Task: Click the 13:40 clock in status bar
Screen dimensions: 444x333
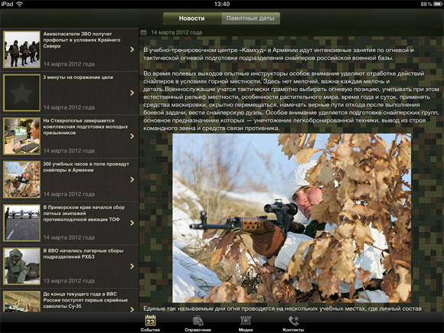Action: pos(222,4)
